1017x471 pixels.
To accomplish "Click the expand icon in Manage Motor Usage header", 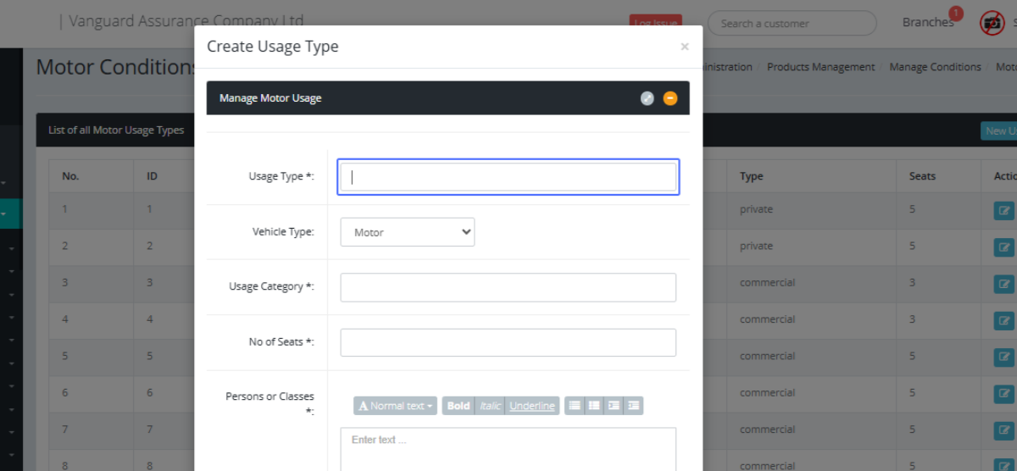I will [647, 98].
